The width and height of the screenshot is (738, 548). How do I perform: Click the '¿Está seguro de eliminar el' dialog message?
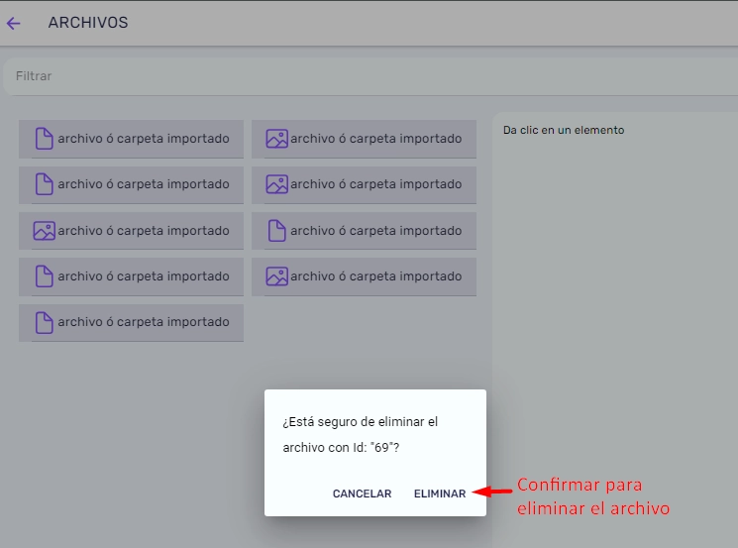(360, 422)
